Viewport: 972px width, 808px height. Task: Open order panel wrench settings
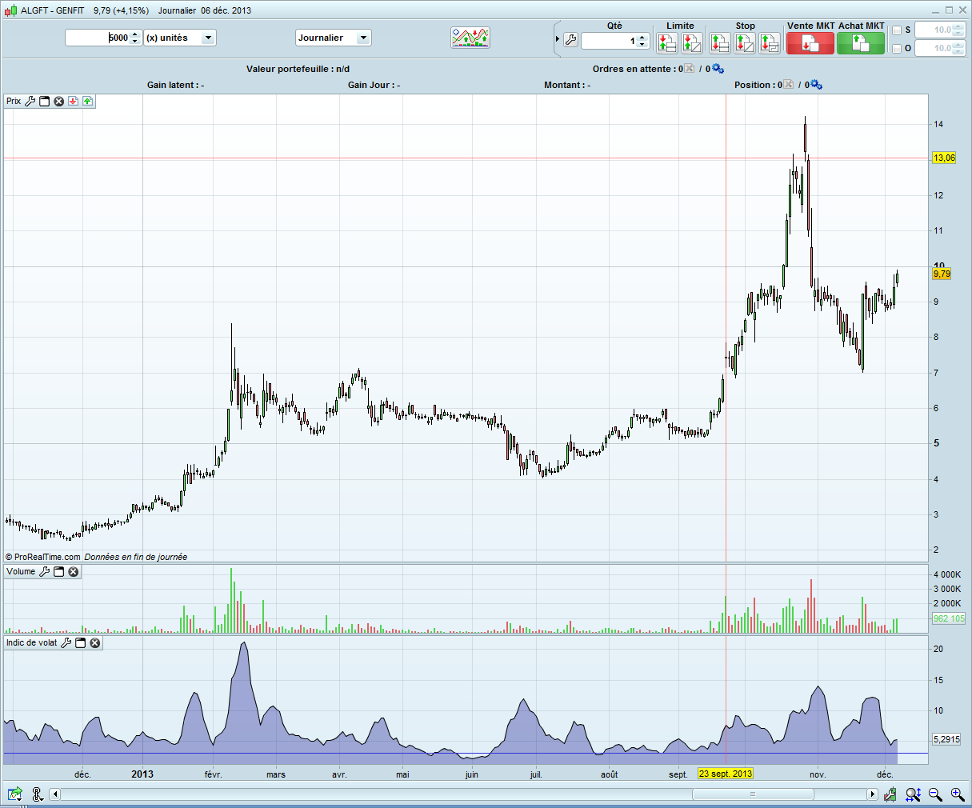(x=570, y=40)
